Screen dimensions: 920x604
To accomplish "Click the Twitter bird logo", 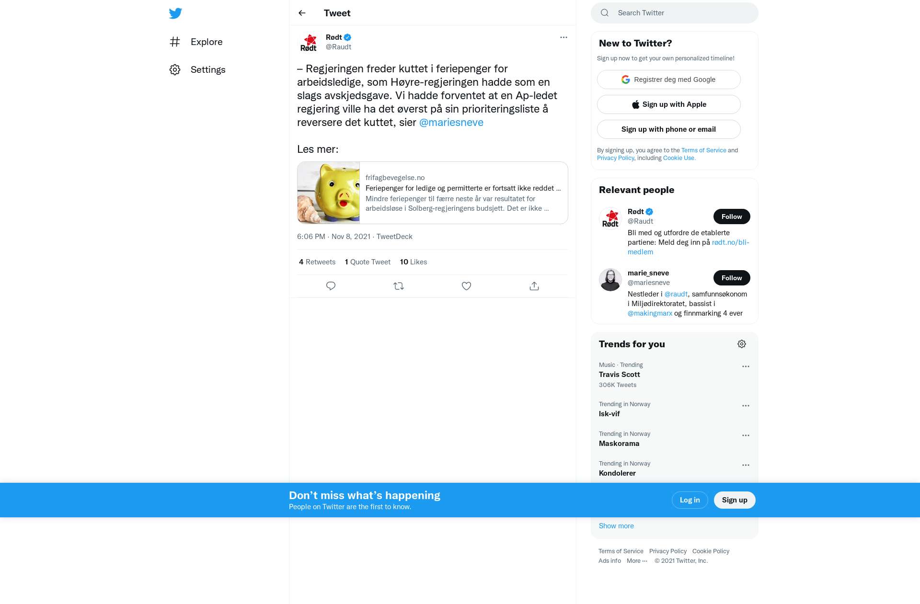I will pos(175,13).
